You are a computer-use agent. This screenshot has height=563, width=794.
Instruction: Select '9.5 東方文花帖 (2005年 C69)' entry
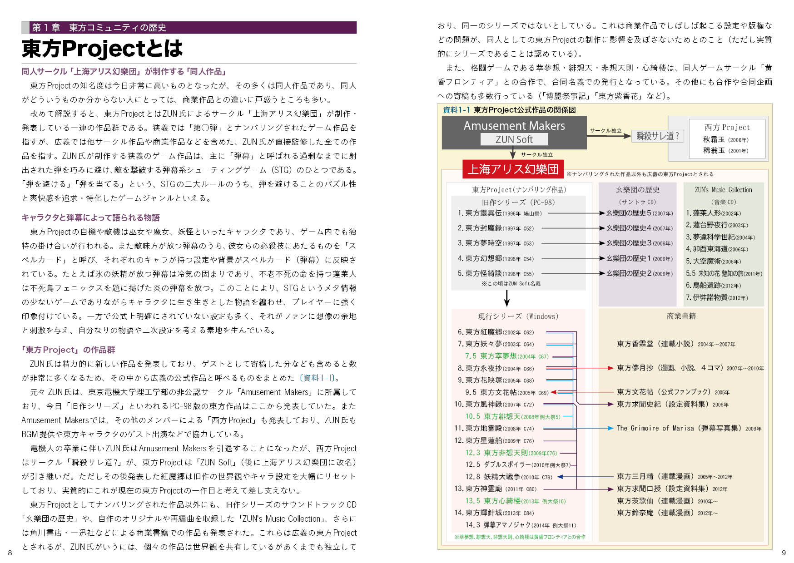point(507,393)
